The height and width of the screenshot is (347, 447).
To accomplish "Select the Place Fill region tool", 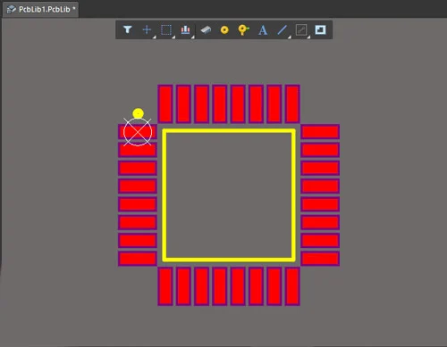I will pyautogui.click(x=320, y=29).
